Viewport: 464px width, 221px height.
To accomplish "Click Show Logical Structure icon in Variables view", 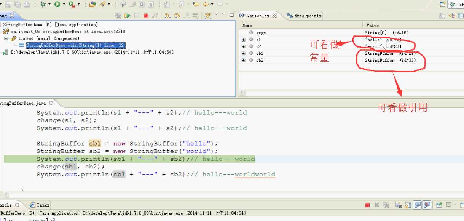I will coord(452,16).
